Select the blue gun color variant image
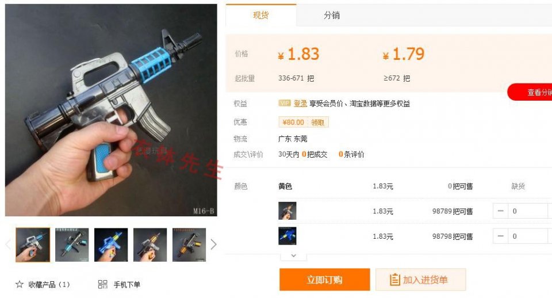The image size is (552, 298). pos(287,236)
